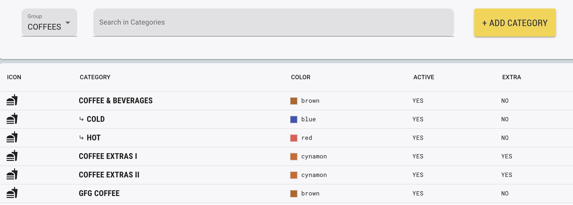The height and width of the screenshot is (205, 573).
Task: Click the EXTRA column header
Action: [x=512, y=77]
